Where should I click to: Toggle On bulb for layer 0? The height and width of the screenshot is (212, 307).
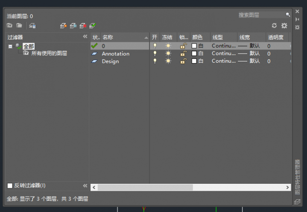(155, 46)
